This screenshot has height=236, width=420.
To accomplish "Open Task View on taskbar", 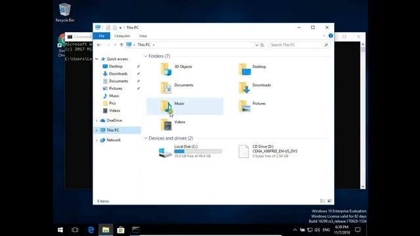I will point(75,230).
